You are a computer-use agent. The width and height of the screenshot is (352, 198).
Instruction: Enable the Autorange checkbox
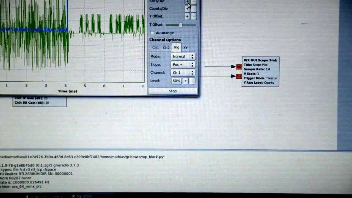click(152, 33)
